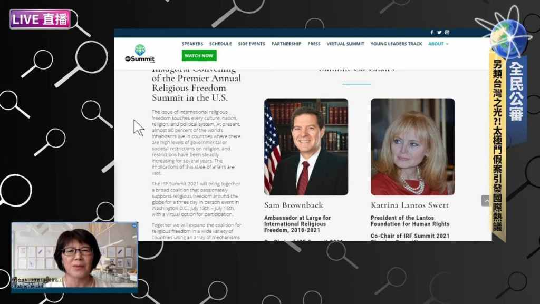Open the SPEAKERS menu item
Viewport: 540px width, 304px height.
pos(192,44)
